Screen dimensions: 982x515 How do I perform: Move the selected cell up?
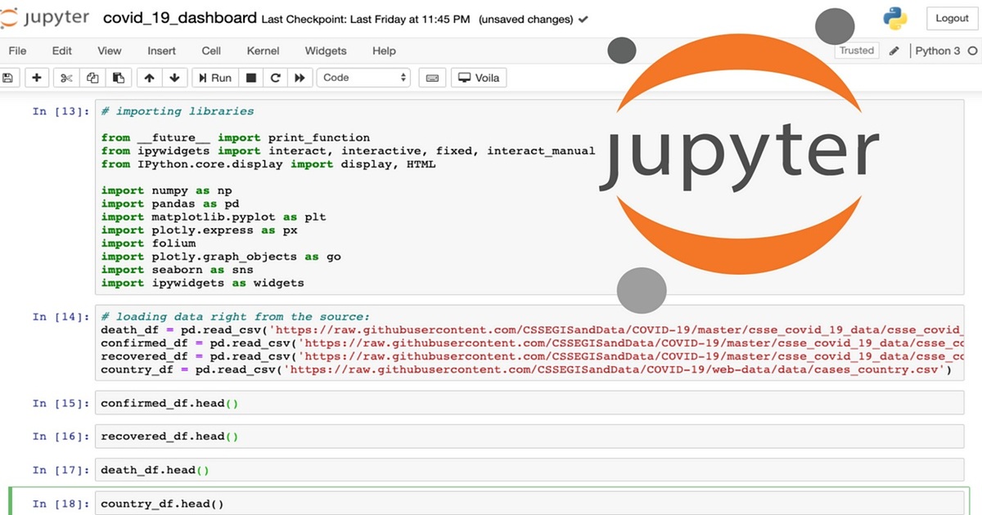click(x=149, y=77)
